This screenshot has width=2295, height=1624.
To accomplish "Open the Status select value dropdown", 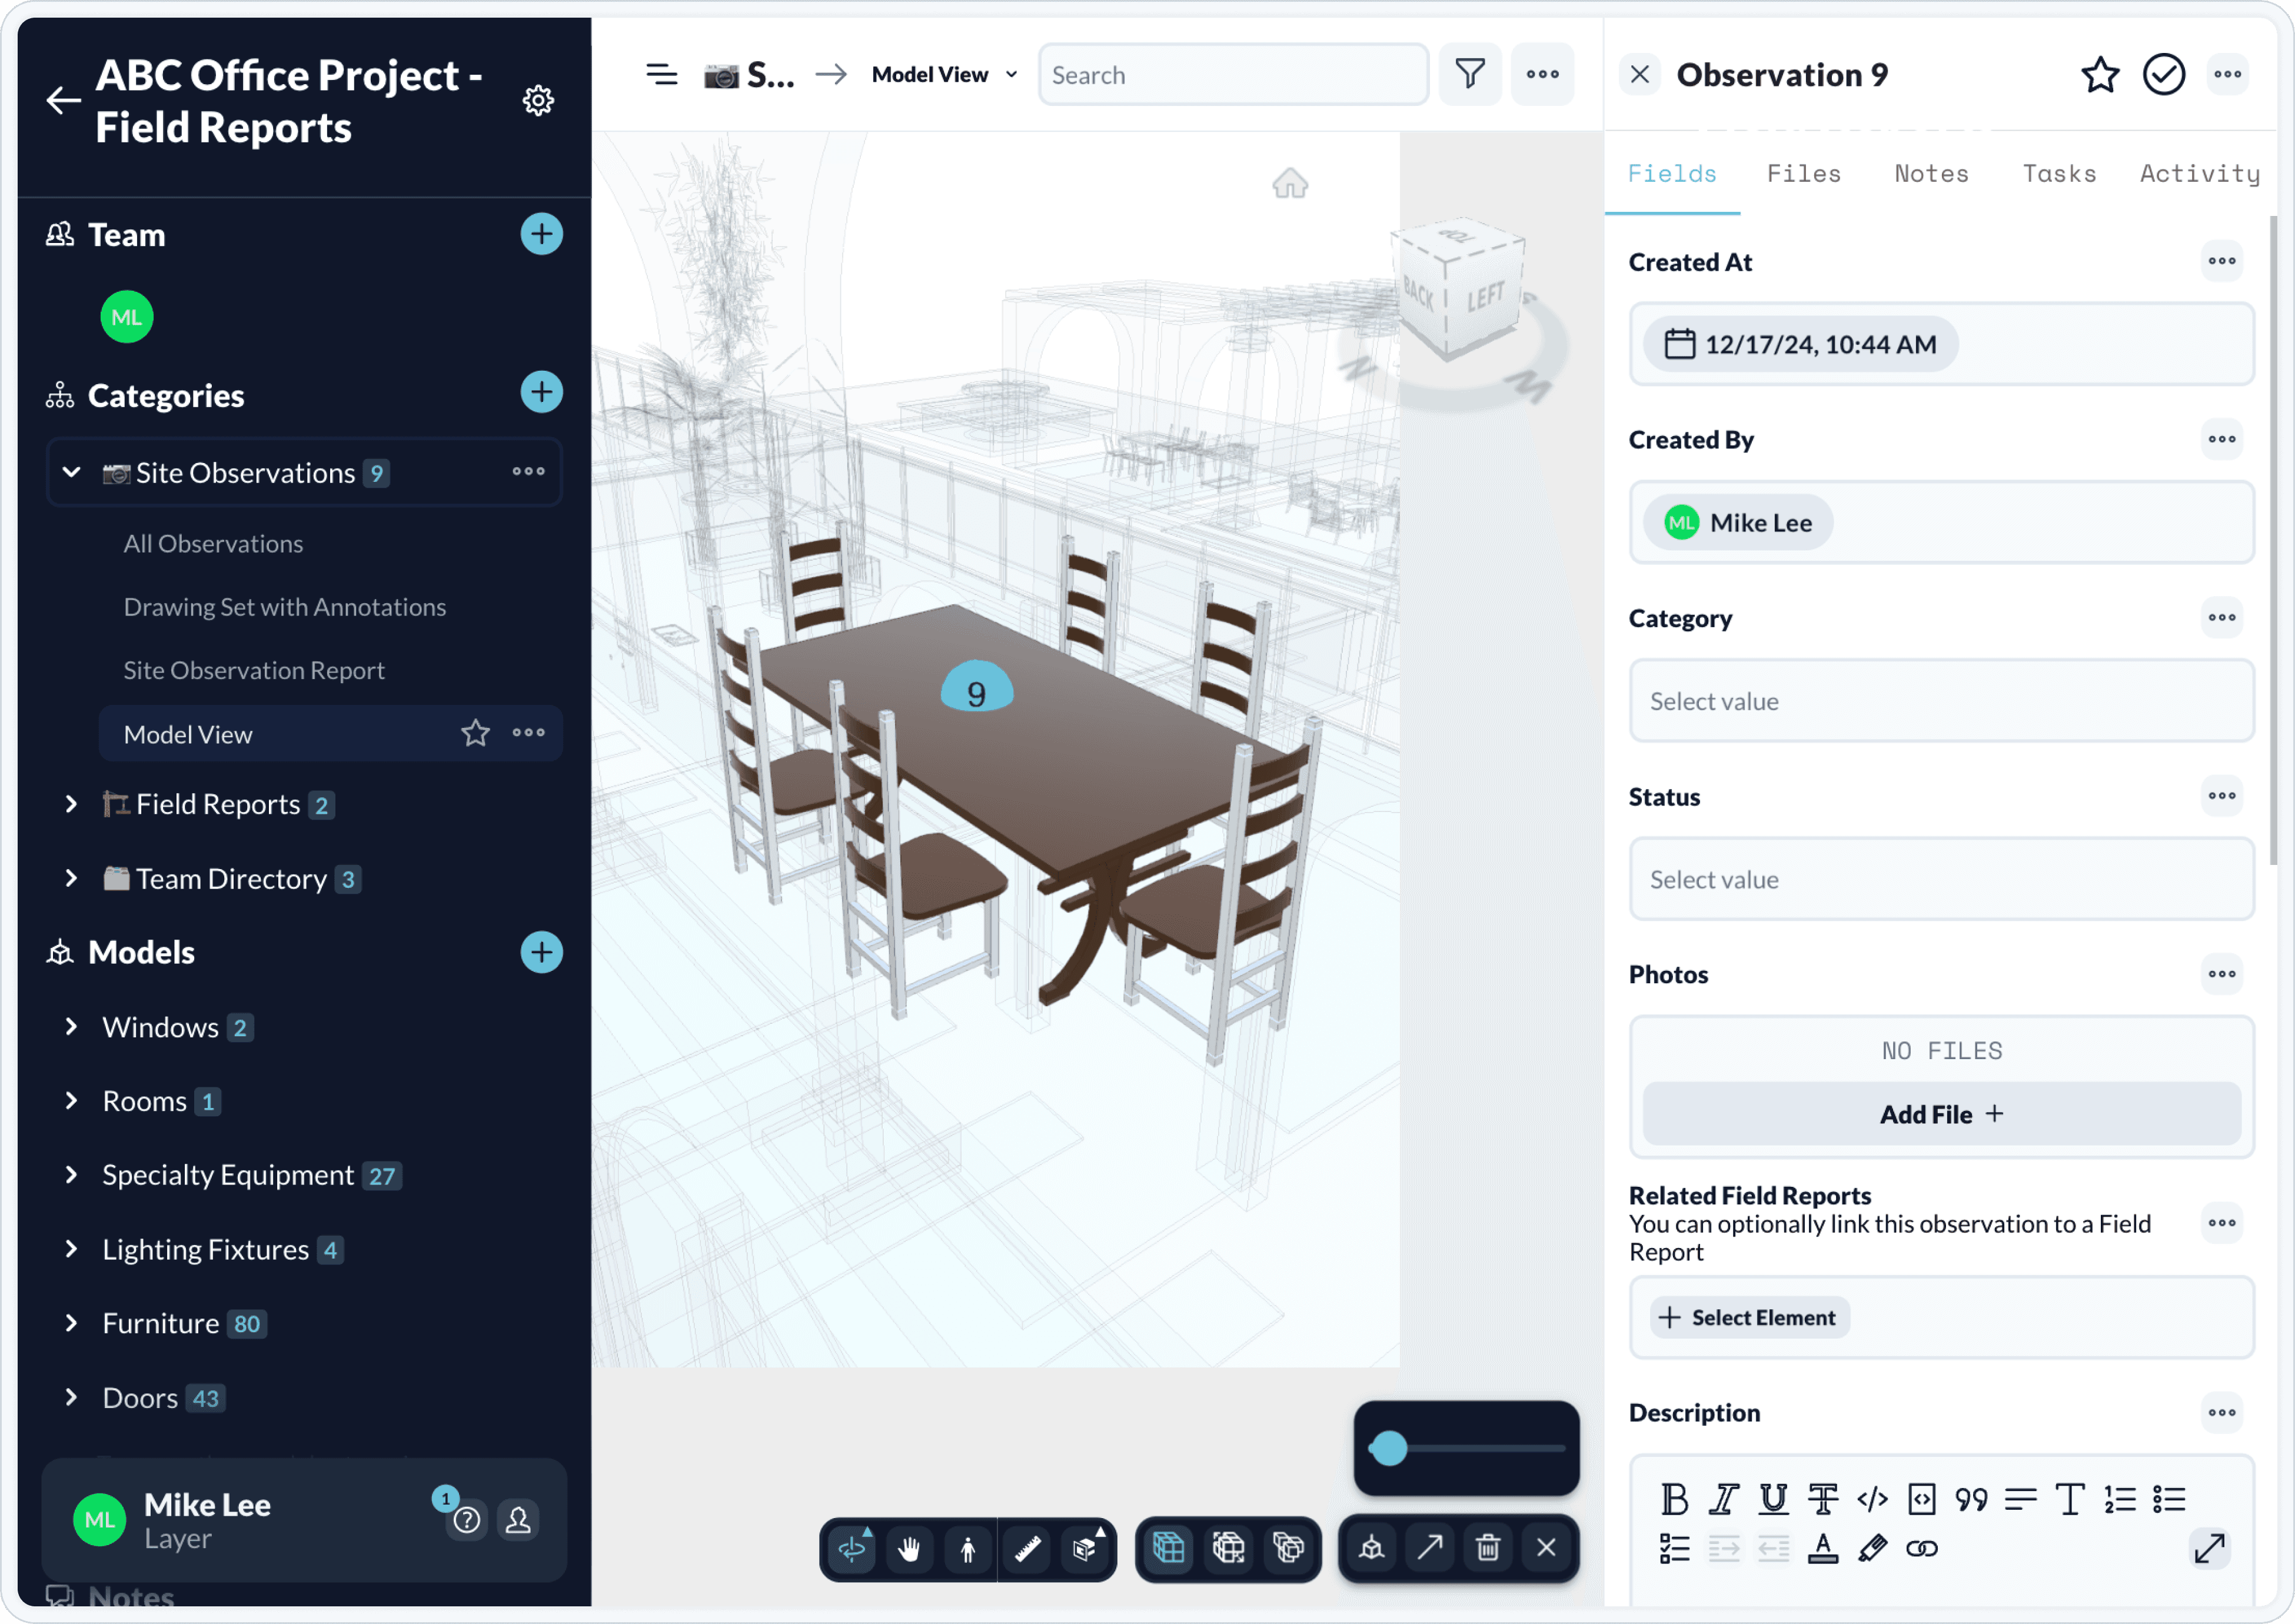I will tap(1941, 879).
